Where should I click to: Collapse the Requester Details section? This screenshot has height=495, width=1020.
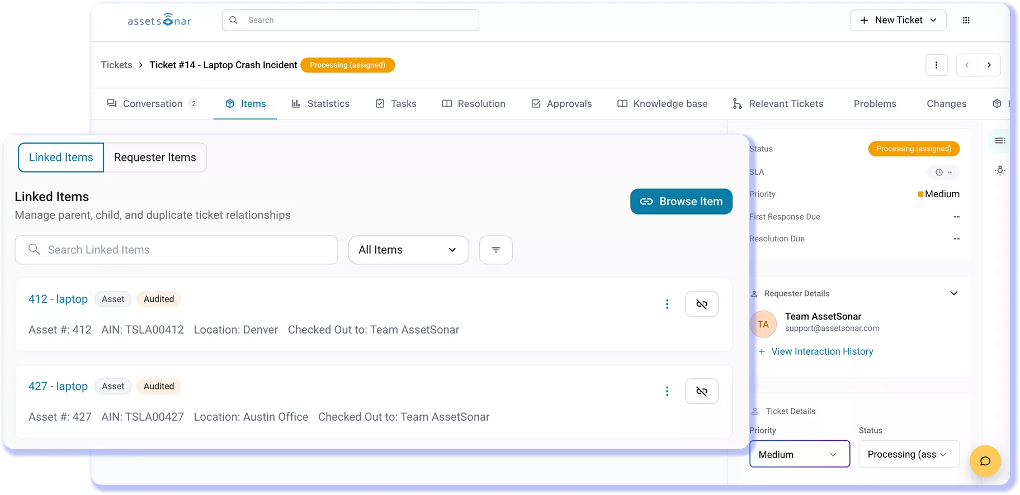[953, 293]
